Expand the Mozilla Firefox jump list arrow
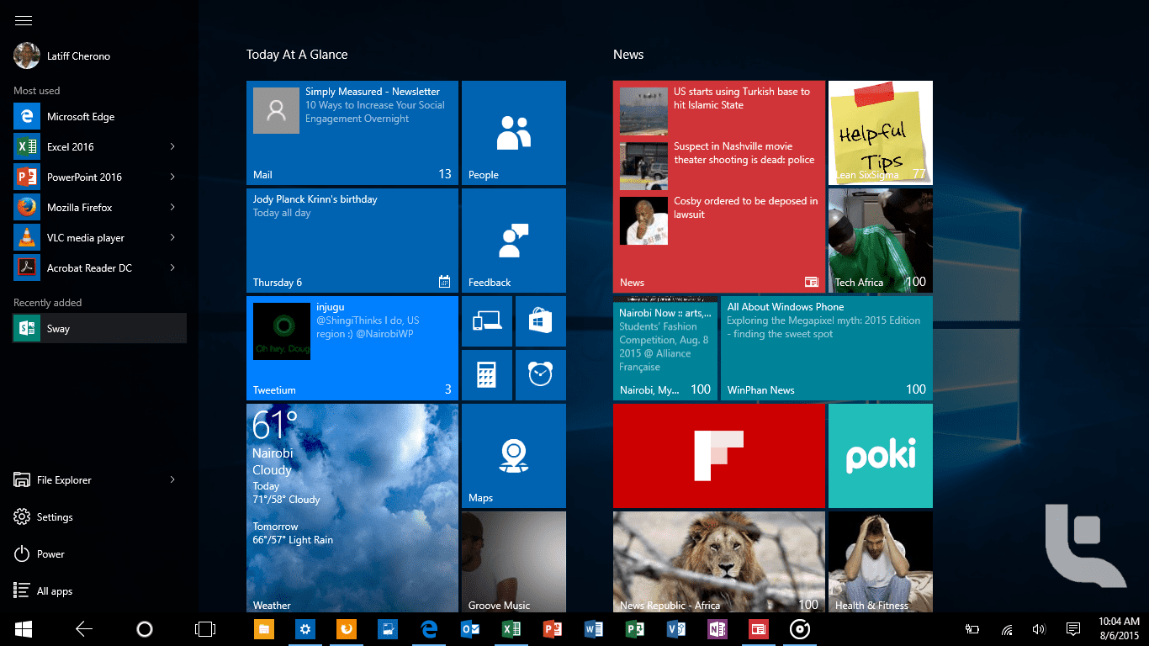Image resolution: width=1149 pixels, height=646 pixels. point(172,208)
